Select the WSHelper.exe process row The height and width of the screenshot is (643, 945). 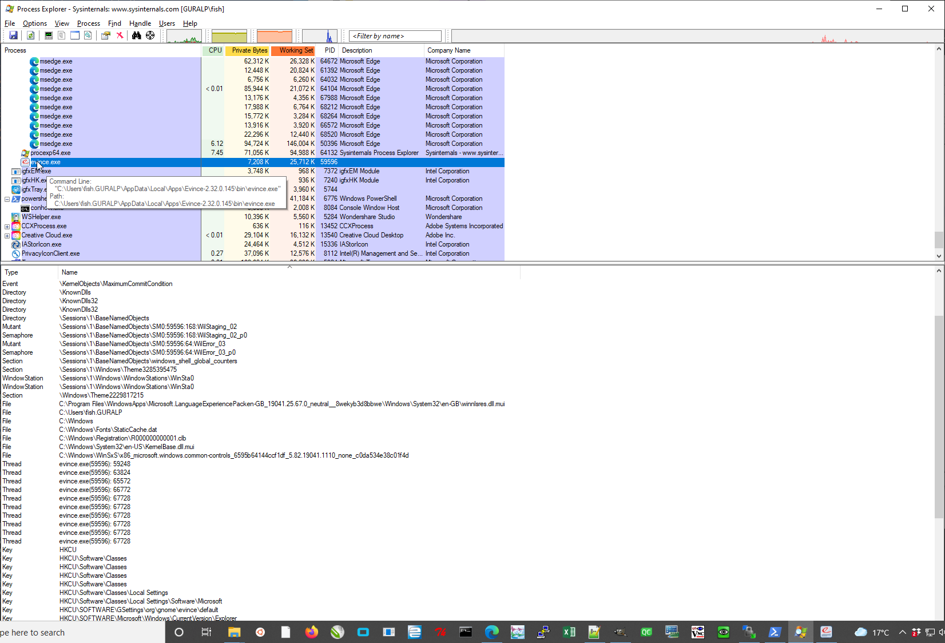252,217
